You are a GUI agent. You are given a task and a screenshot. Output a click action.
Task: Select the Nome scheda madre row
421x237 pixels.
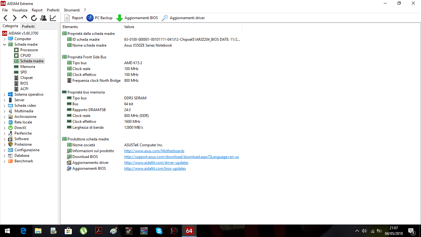[151, 45]
